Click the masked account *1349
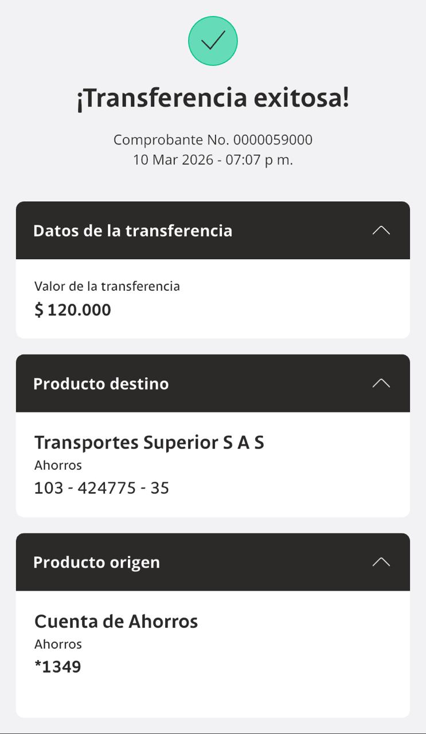 [x=58, y=667]
